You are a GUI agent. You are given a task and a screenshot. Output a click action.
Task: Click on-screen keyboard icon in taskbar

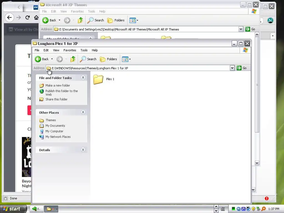tap(223, 209)
